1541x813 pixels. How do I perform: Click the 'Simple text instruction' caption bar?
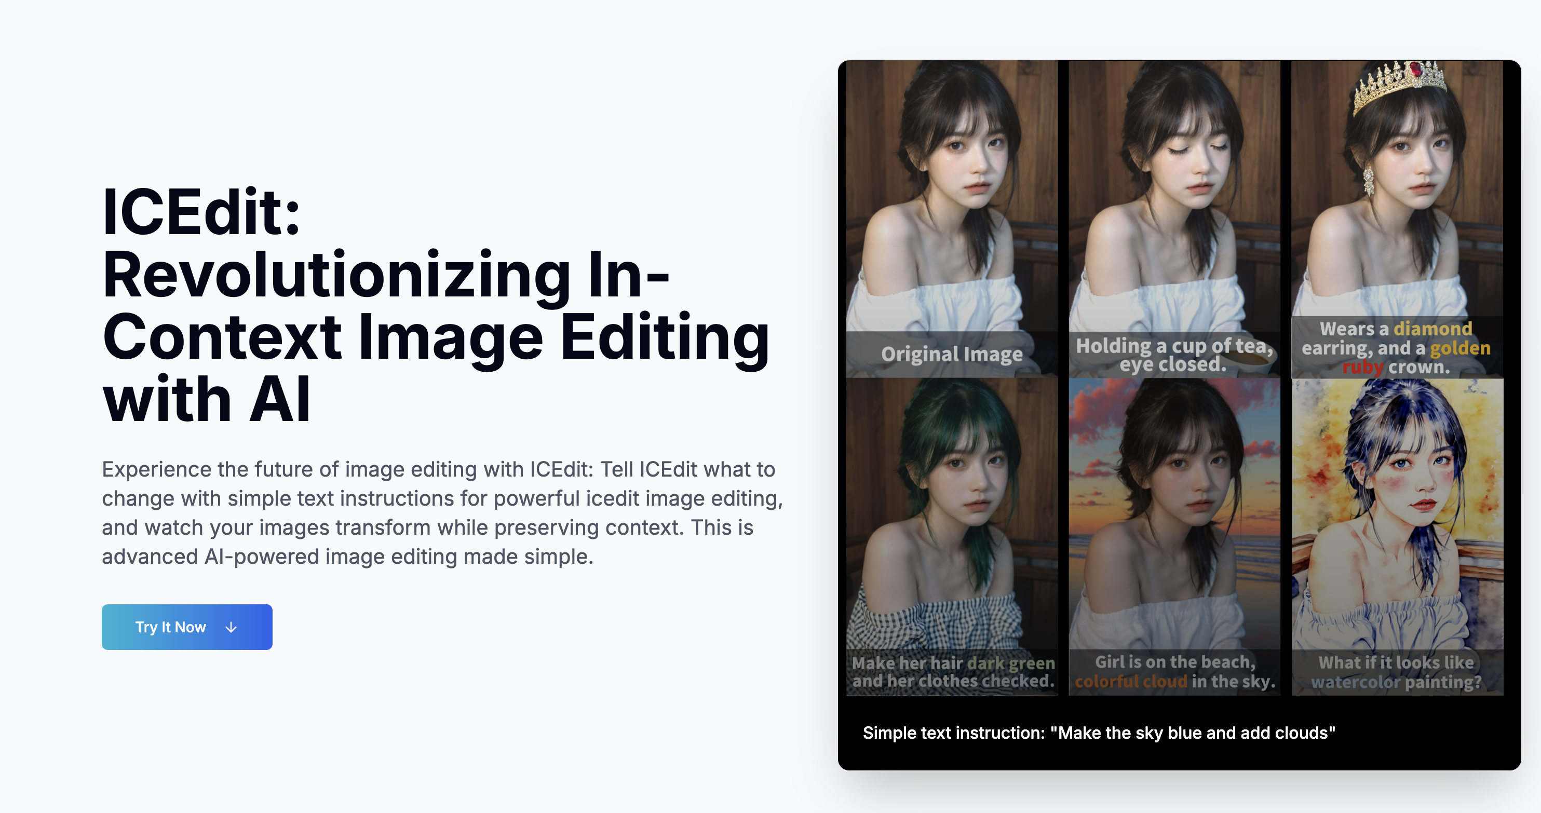(1098, 733)
